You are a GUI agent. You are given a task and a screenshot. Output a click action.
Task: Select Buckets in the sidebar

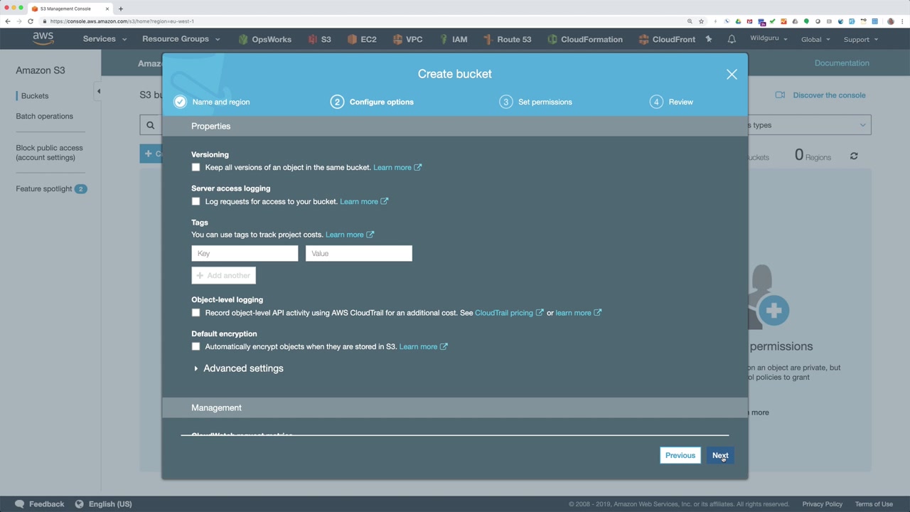[x=35, y=96]
